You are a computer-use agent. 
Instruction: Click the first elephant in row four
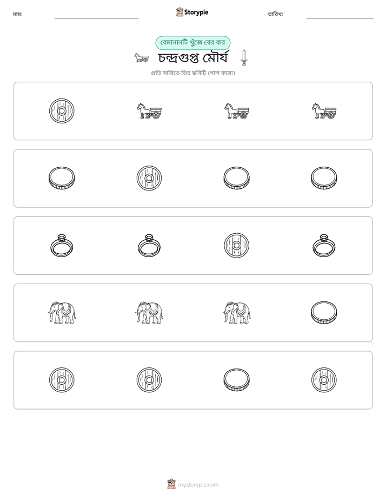[x=62, y=313]
